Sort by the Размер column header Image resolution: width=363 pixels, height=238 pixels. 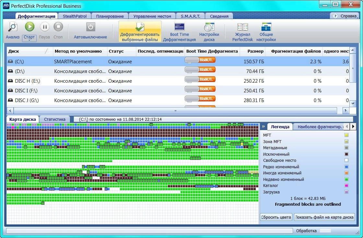pos(252,51)
